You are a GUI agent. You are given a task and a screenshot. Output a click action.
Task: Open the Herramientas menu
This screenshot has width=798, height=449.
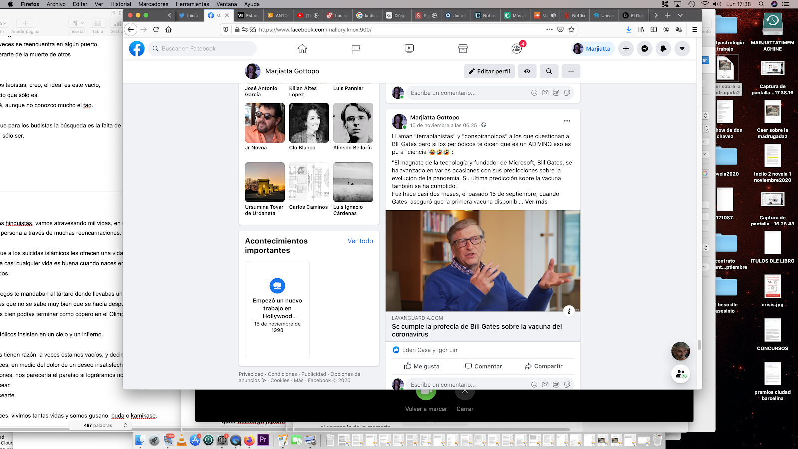[x=192, y=4]
